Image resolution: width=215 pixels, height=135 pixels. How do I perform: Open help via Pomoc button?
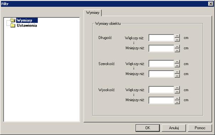(x=200, y=128)
